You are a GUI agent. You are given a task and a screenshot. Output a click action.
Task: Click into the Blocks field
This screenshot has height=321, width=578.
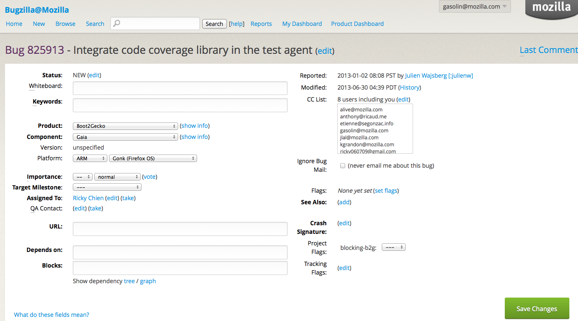[180, 268]
